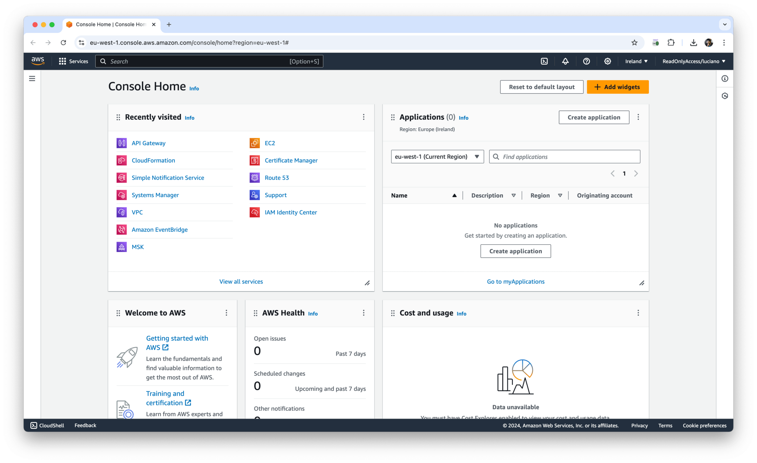Open CloudShell from the top navigation bar

(x=544, y=61)
